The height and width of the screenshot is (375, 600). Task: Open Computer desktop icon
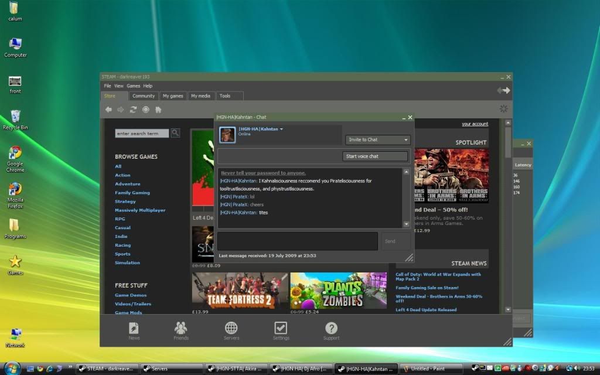[x=15, y=47]
